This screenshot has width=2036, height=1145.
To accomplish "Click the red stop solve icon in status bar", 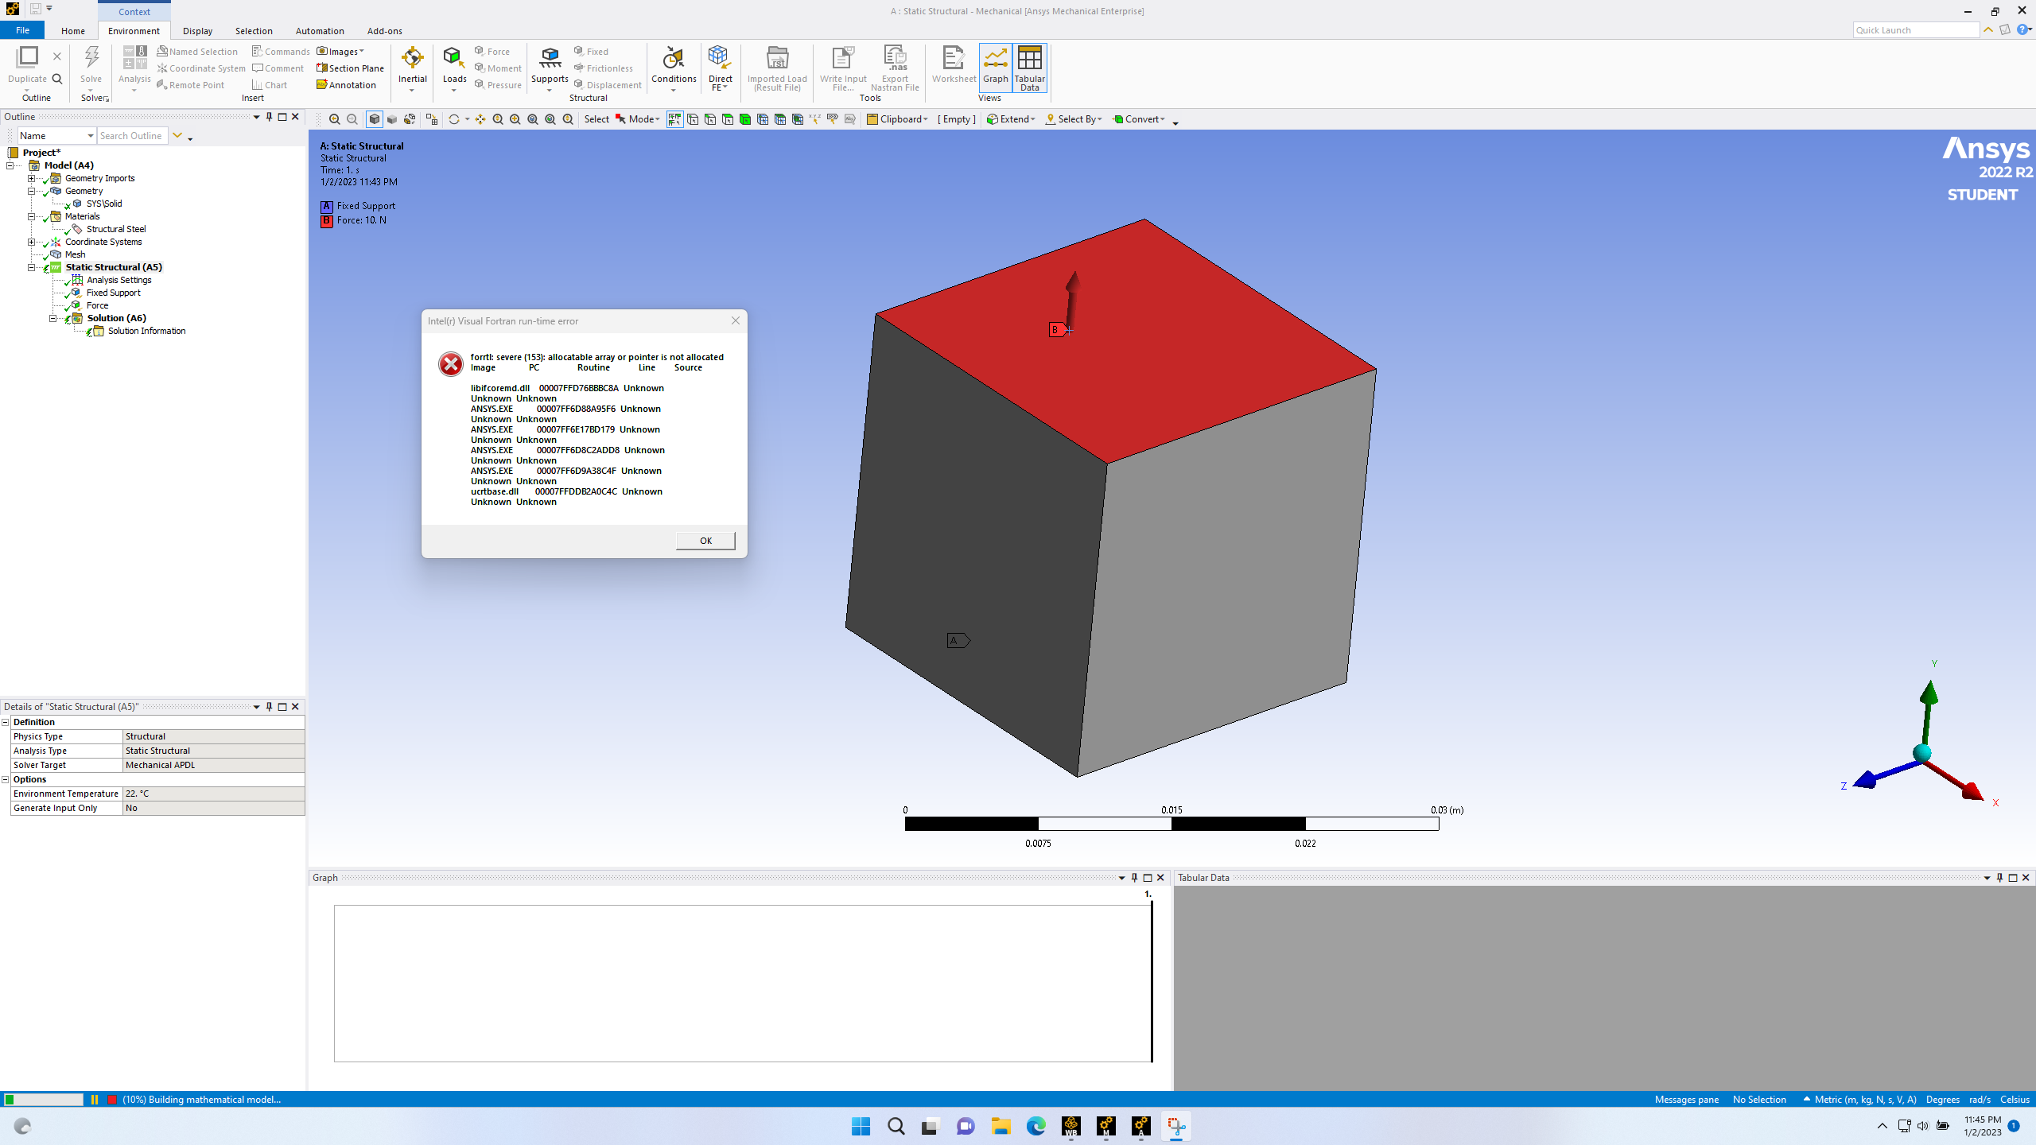I will click(x=112, y=1100).
